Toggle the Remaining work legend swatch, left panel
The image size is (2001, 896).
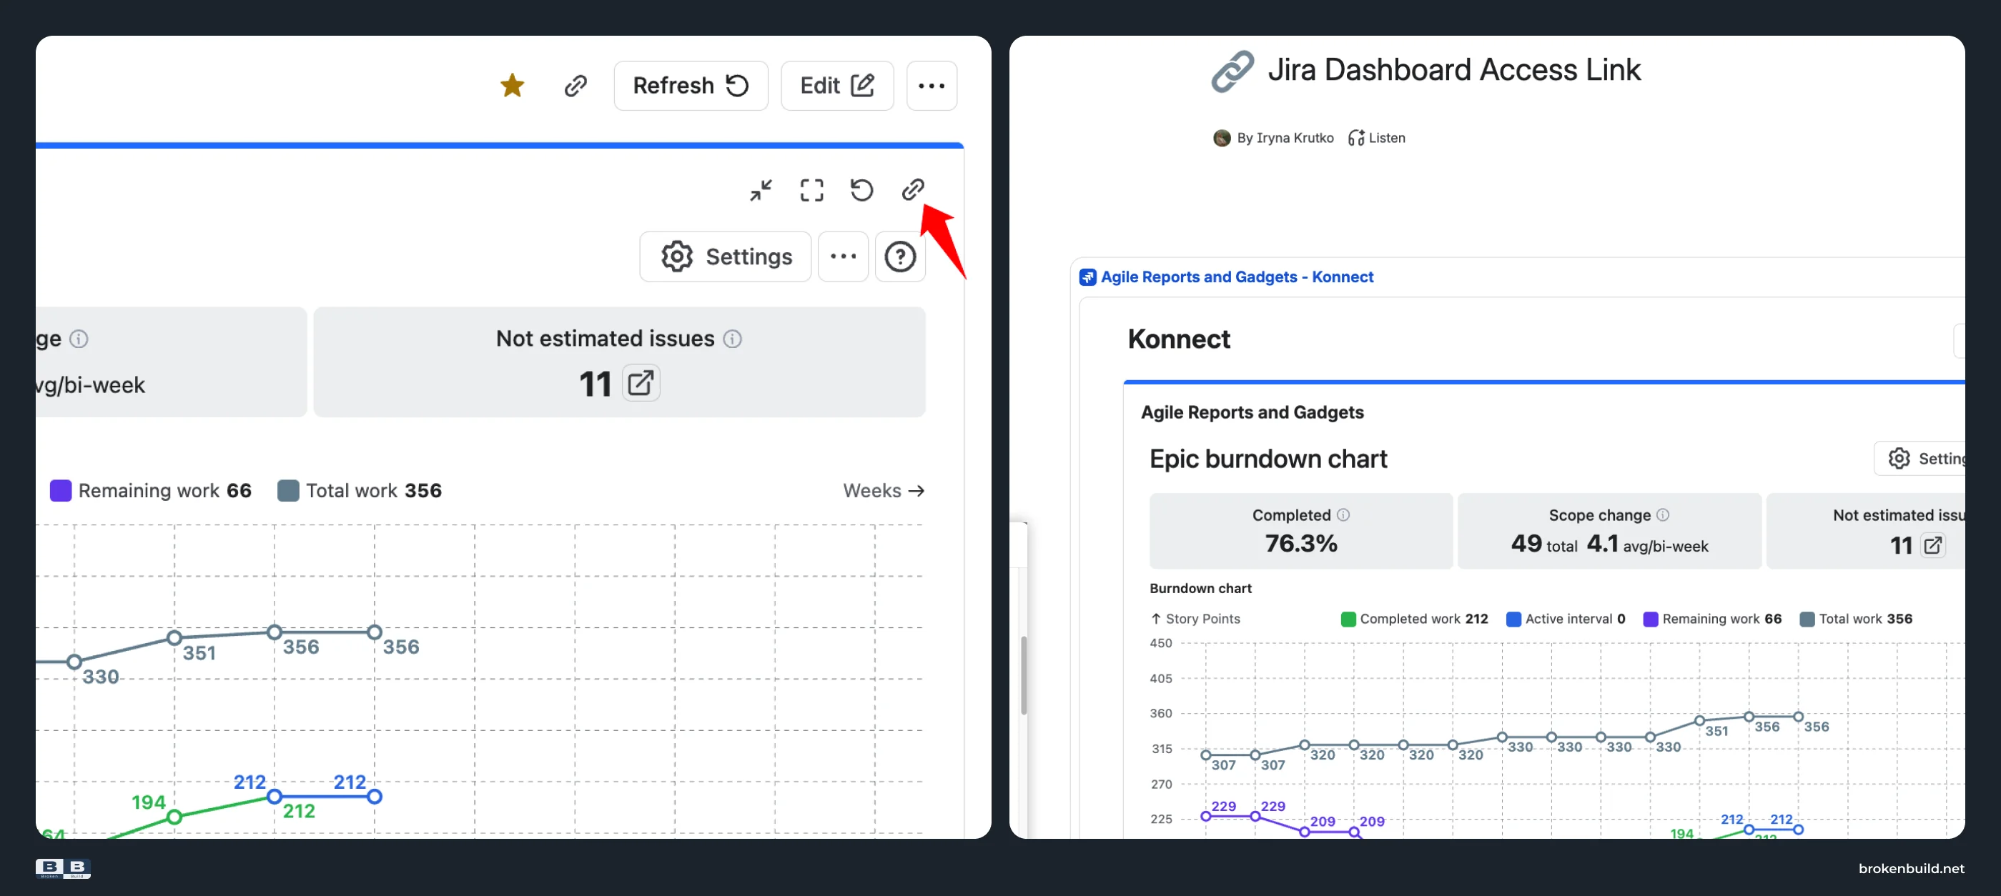tap(61, 491)
